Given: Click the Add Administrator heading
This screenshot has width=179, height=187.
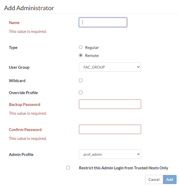Looking at the screenshot, I should 29,8.
